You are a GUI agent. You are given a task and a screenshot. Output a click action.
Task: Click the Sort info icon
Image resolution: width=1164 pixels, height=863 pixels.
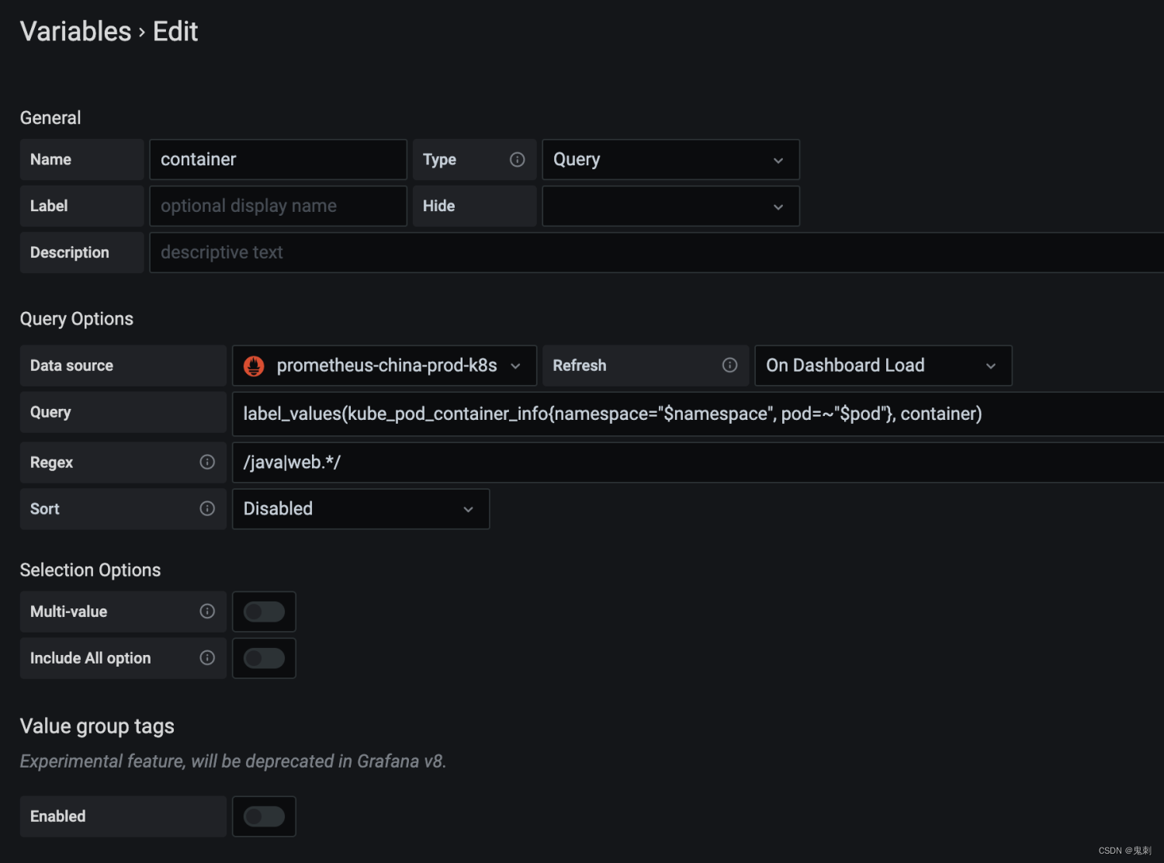click(x=207, y=509)
